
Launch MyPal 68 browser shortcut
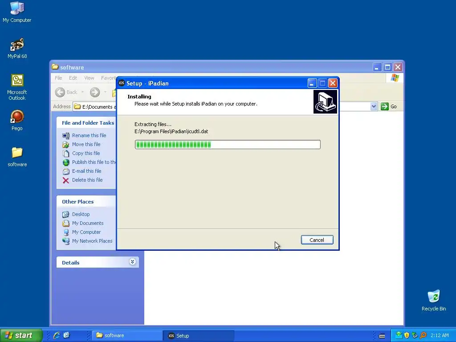coord(17,48)
